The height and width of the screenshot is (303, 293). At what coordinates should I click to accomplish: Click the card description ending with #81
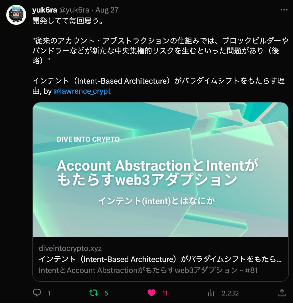148,270
